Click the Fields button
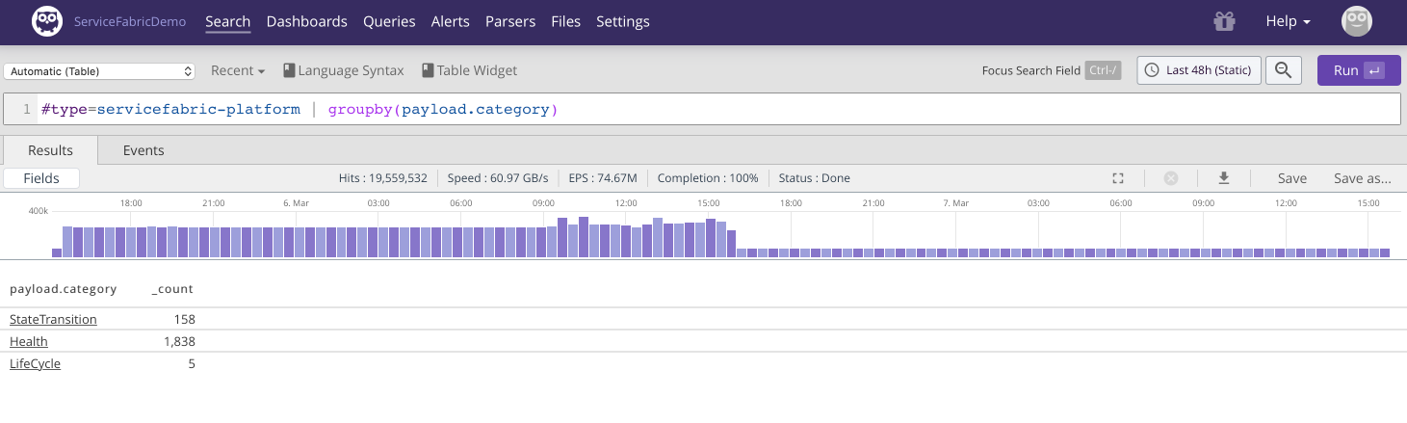This screenshot has height=423, width=1407. tap(41, 178)
